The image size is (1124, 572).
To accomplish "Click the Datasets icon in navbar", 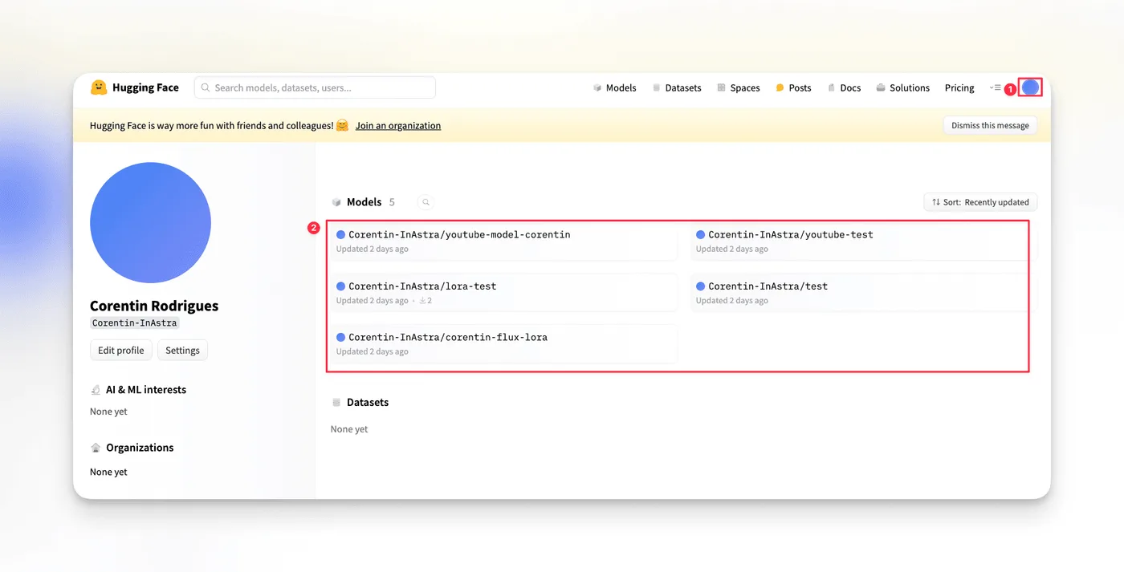I will 657,88.
